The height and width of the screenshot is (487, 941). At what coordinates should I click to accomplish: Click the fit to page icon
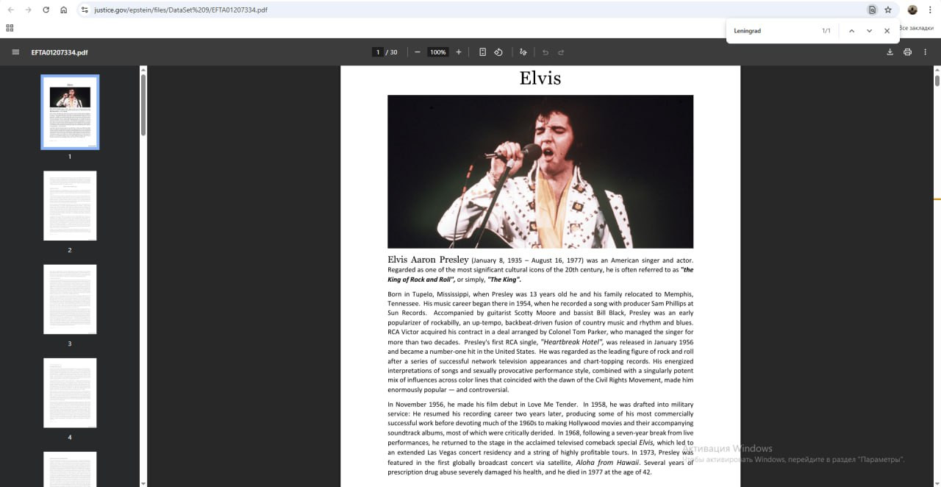482,52
